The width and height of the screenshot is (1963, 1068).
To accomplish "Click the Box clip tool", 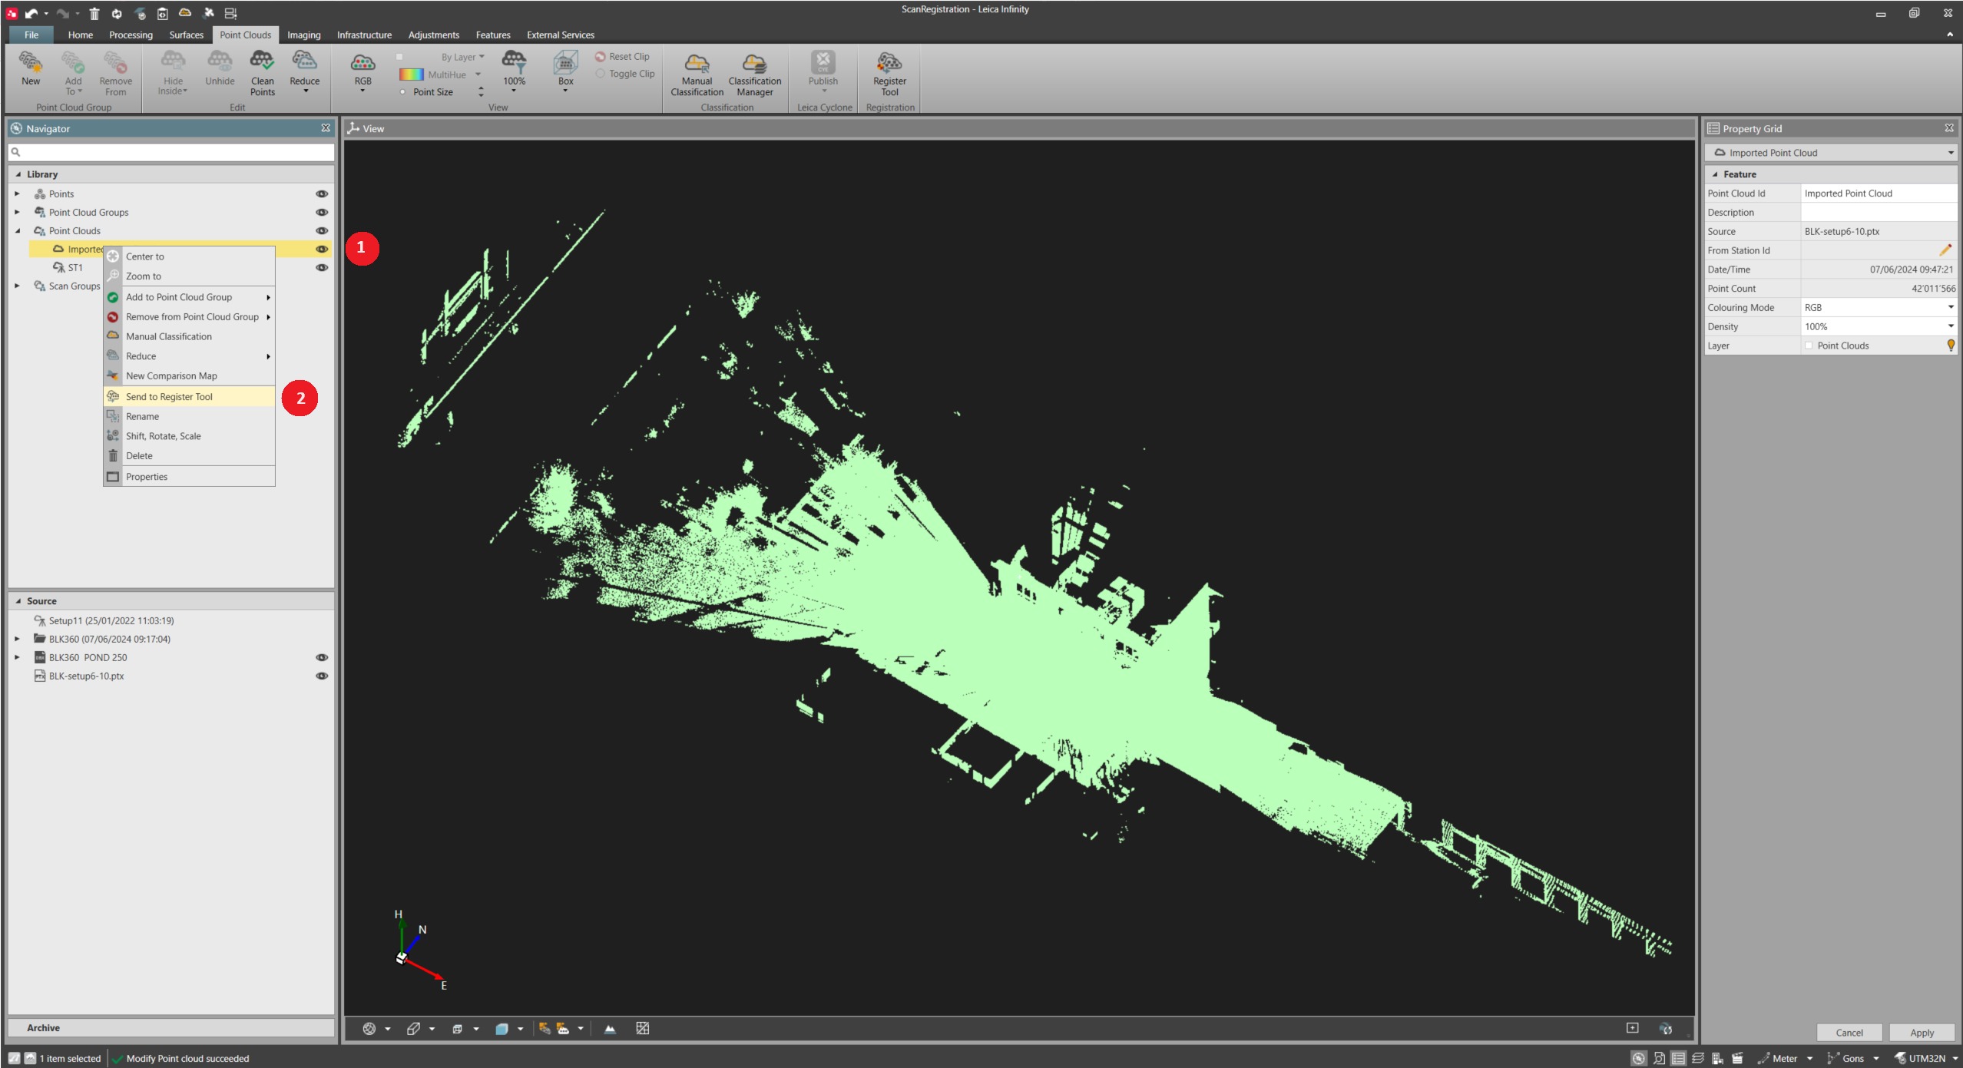I will (x=565, y=72).
